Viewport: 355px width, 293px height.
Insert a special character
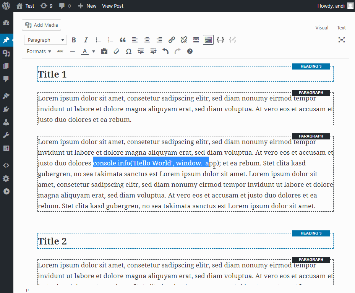coord(129,51)
